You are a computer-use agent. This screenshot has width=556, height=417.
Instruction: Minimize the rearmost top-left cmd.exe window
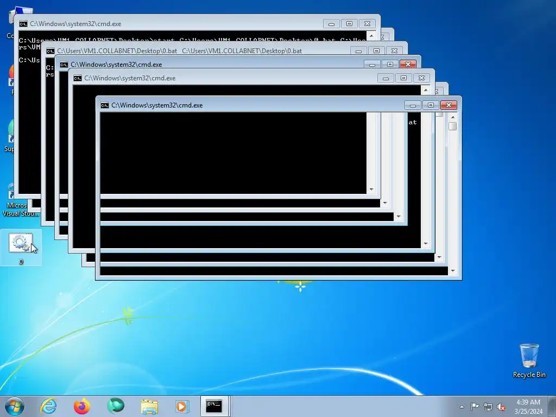tap(331, 24)
